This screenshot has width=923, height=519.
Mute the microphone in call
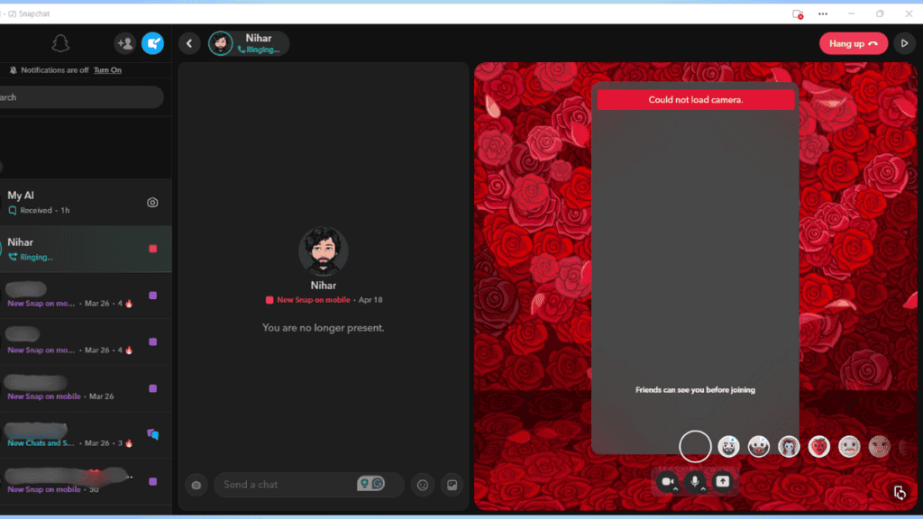[695, 481]
